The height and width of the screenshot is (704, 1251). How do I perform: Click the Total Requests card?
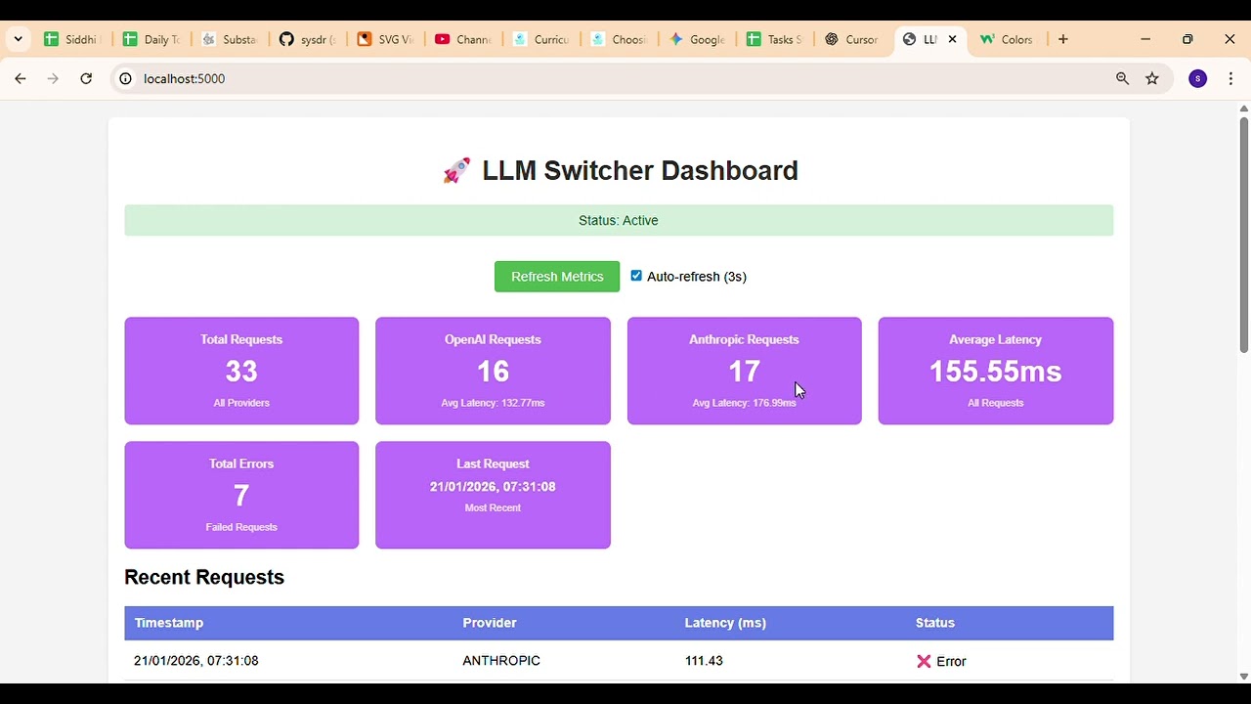pyautogui.click(x=241, y=371)
